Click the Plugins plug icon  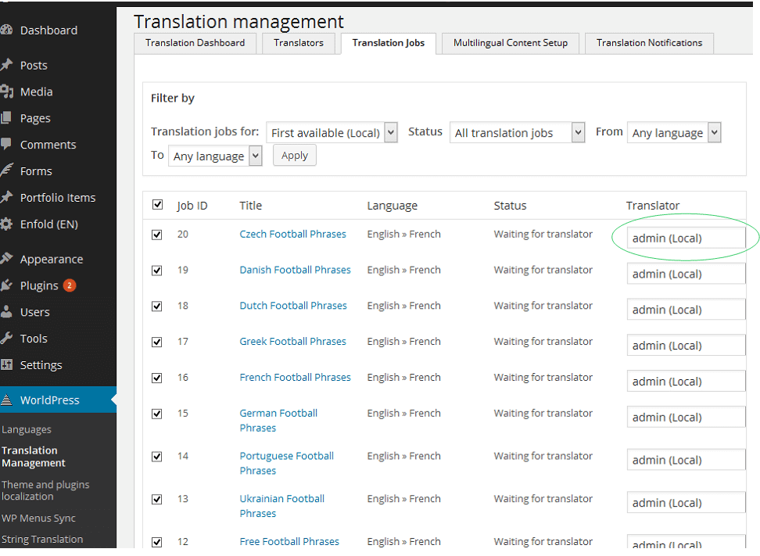[6, 285]
